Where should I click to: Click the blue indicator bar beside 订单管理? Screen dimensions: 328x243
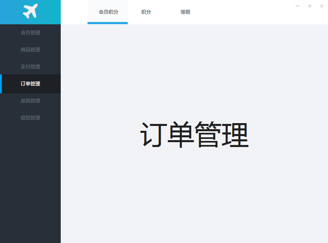[x=1, y=84]
